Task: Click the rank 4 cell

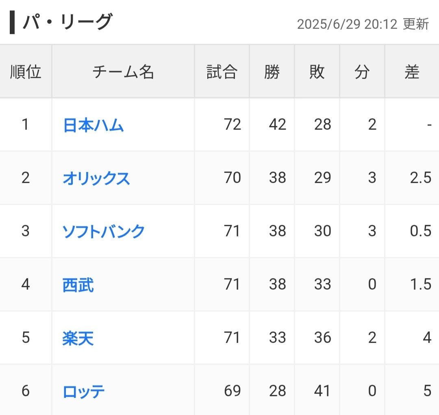Action: (x=26, y=284)
